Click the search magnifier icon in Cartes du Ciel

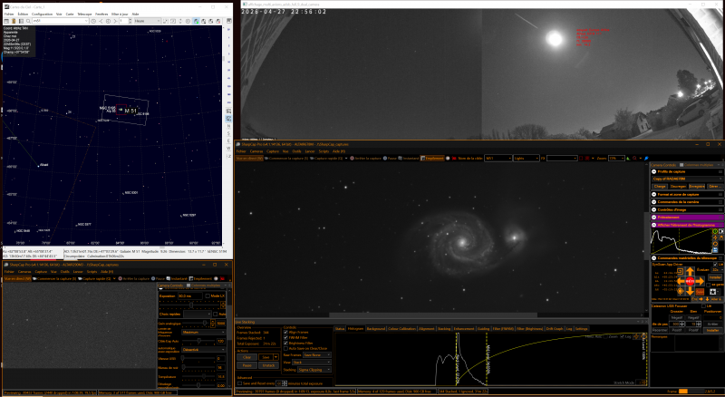point(28,21)
